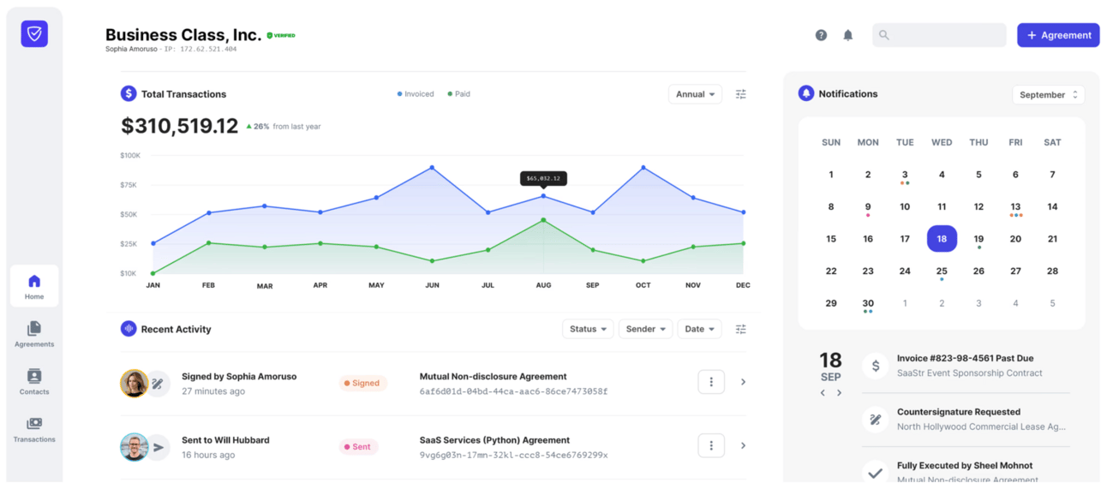1107x483 pixels.
Task: Click SaaS Services (Python) Agreement title
Action: click(x=494, y=440)
